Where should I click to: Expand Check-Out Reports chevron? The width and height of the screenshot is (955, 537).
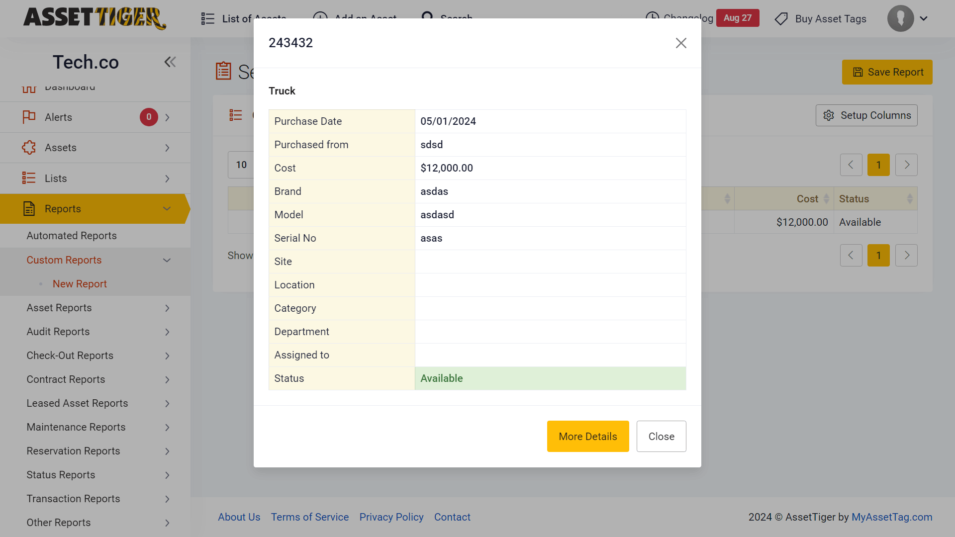click(167, 356)
